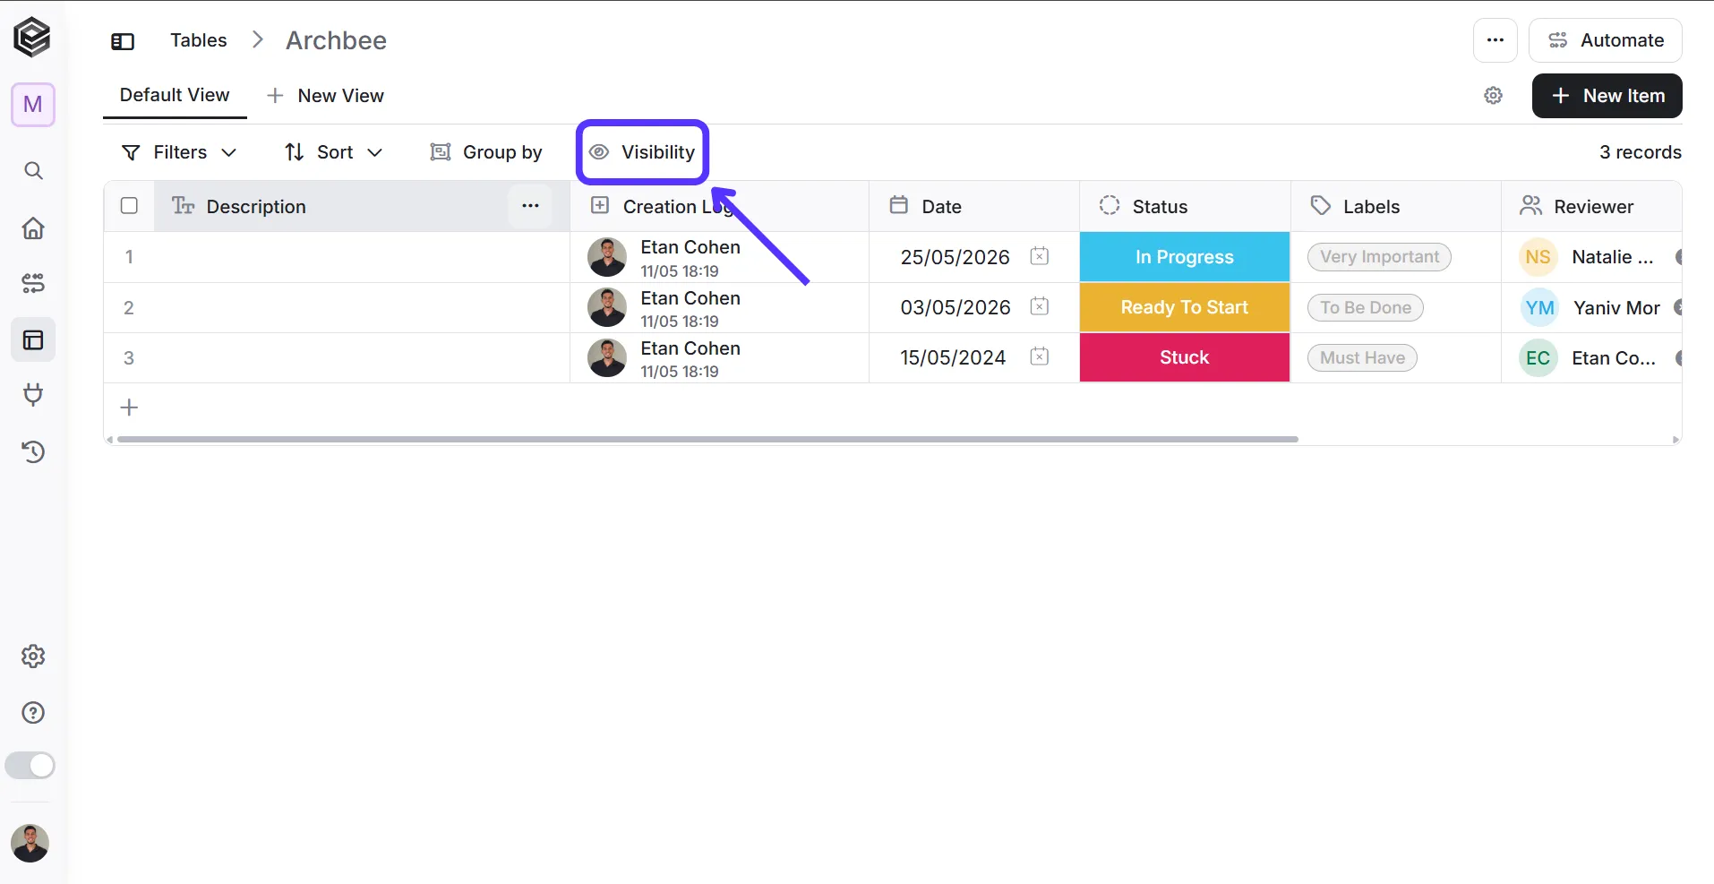1714x884 pixels.
Task: Open the table view settings gear
Action: pos(1493,96)
